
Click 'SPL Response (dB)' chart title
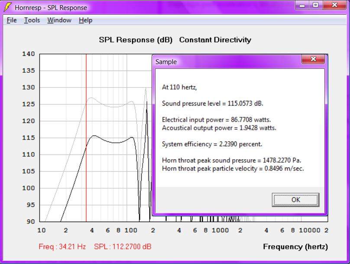136,40
